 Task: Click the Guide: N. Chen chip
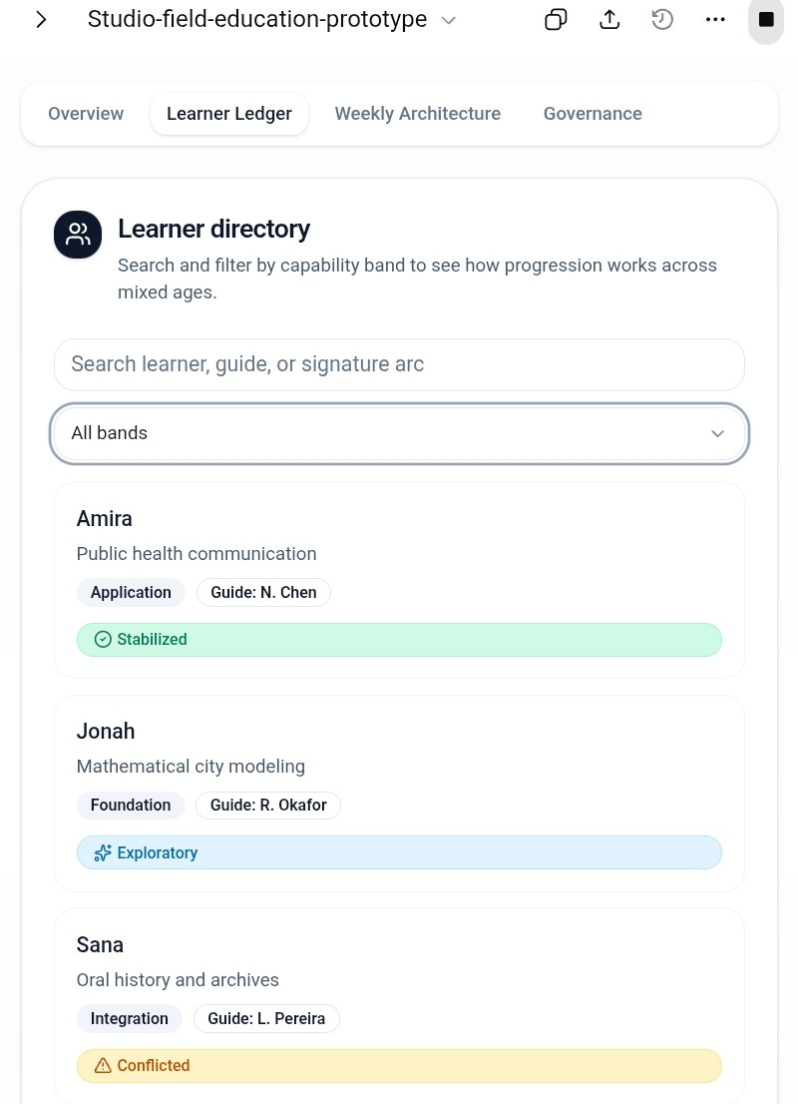(x=263, y=592)
